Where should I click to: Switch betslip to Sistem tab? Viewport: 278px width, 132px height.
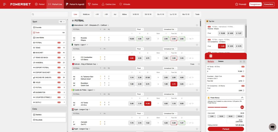(x=221, y=61)
